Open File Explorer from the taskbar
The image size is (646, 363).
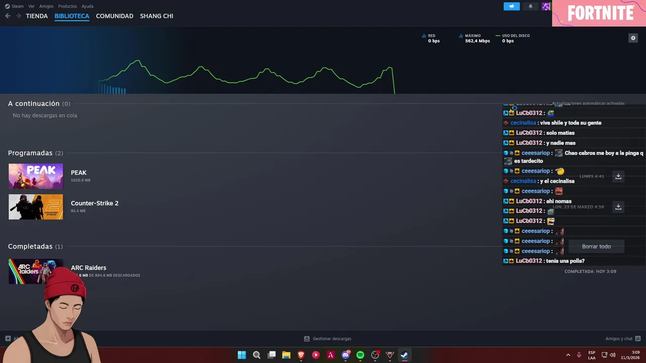286,355
